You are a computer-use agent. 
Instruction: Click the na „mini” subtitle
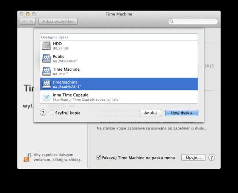coord(60,74)
